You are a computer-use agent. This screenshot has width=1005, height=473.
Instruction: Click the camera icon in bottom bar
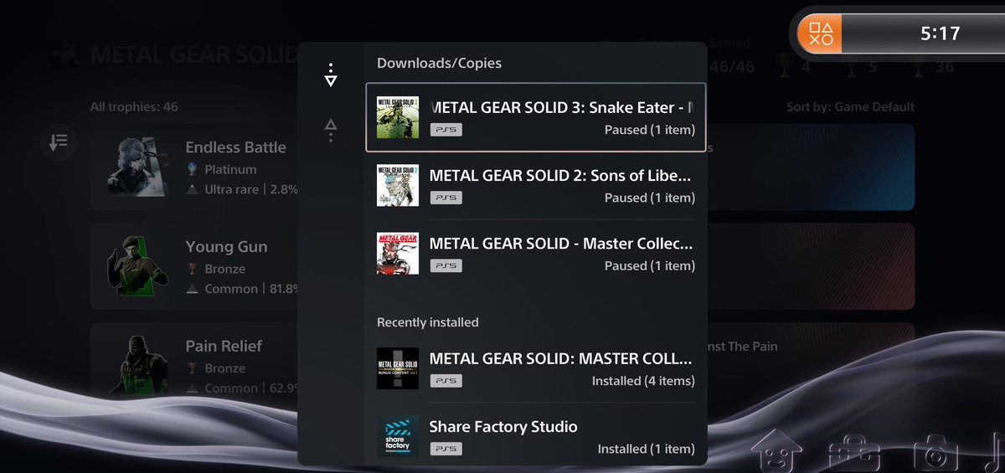coord(935,454)
